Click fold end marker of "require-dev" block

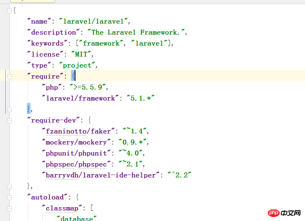9,186
